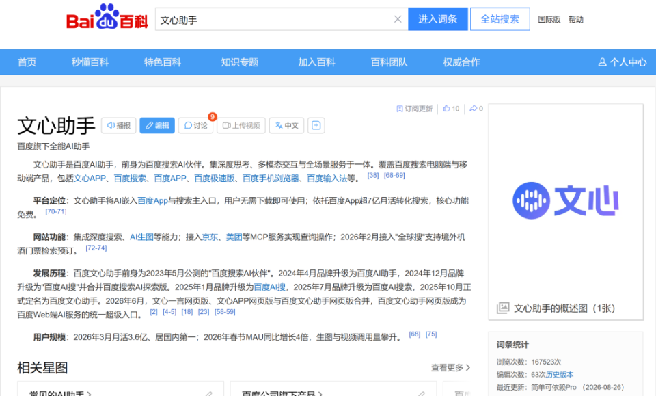The width and height of the screenshot is (656, 396).
Task: Click the plus icon beside 中文
Action: 316,126
